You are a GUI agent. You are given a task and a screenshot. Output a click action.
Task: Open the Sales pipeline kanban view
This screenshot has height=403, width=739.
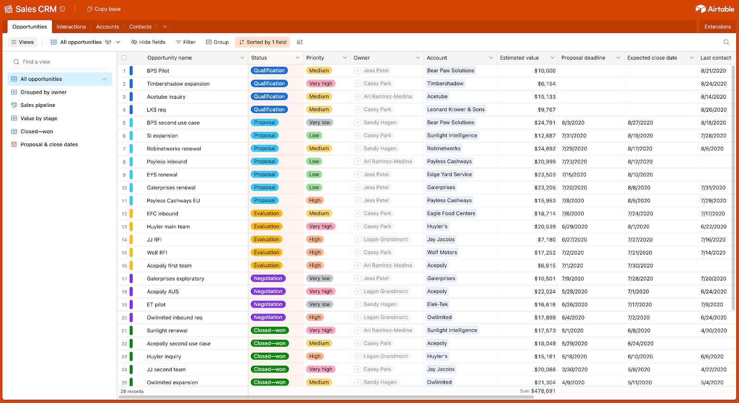click(x=38, y=105)
